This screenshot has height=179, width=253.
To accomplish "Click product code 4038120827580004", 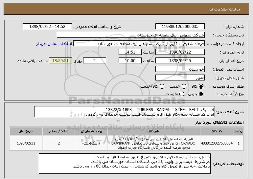I will click(x=217, y=143).
